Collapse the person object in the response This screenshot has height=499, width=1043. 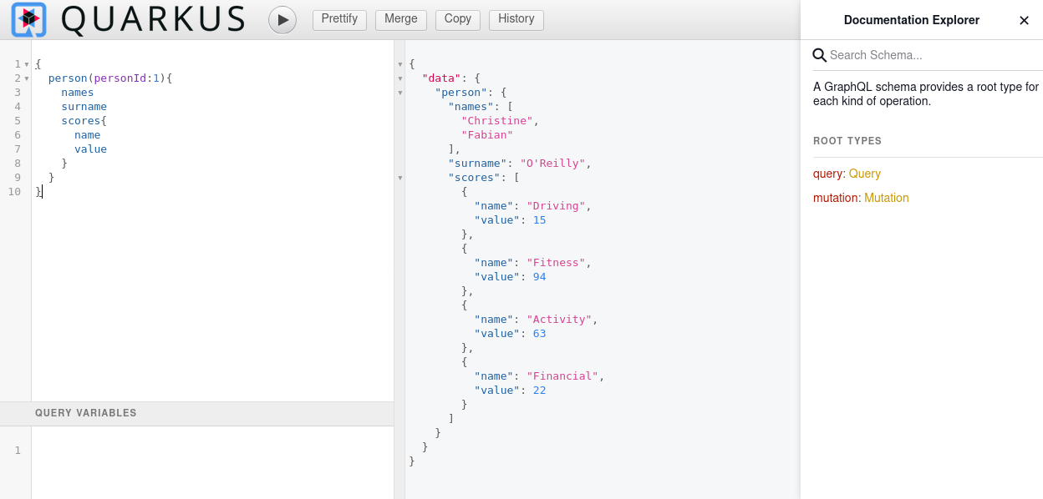tap(399, 93)
